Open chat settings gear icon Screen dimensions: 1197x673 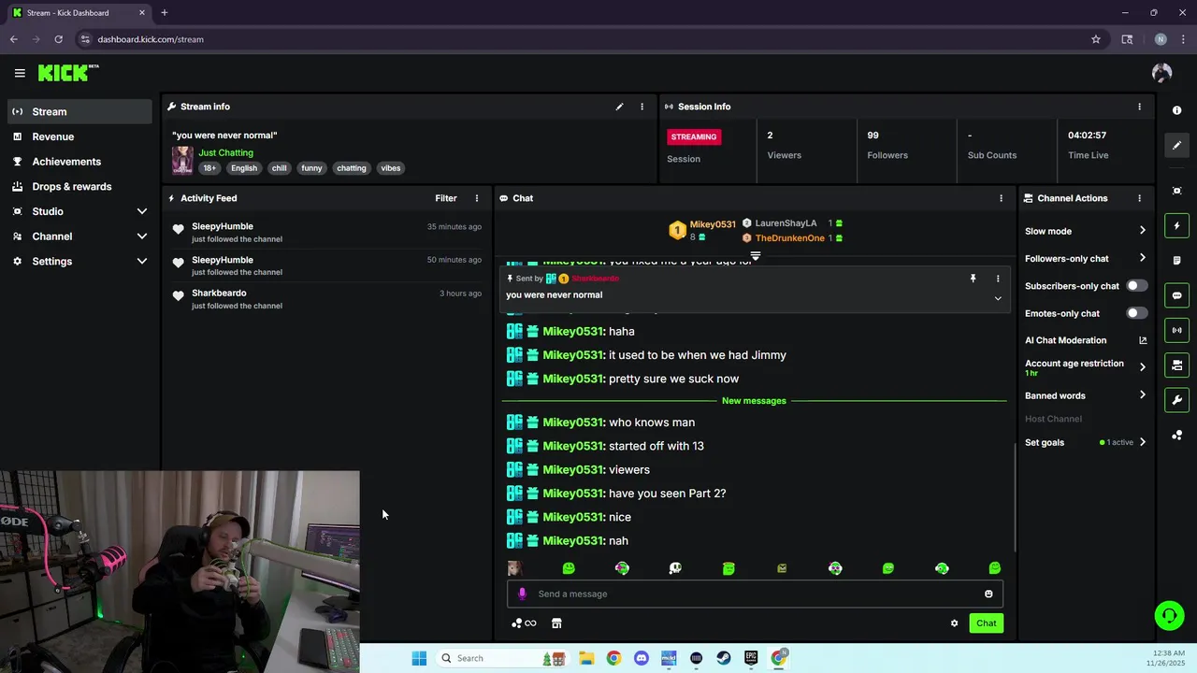click(954, 623)
